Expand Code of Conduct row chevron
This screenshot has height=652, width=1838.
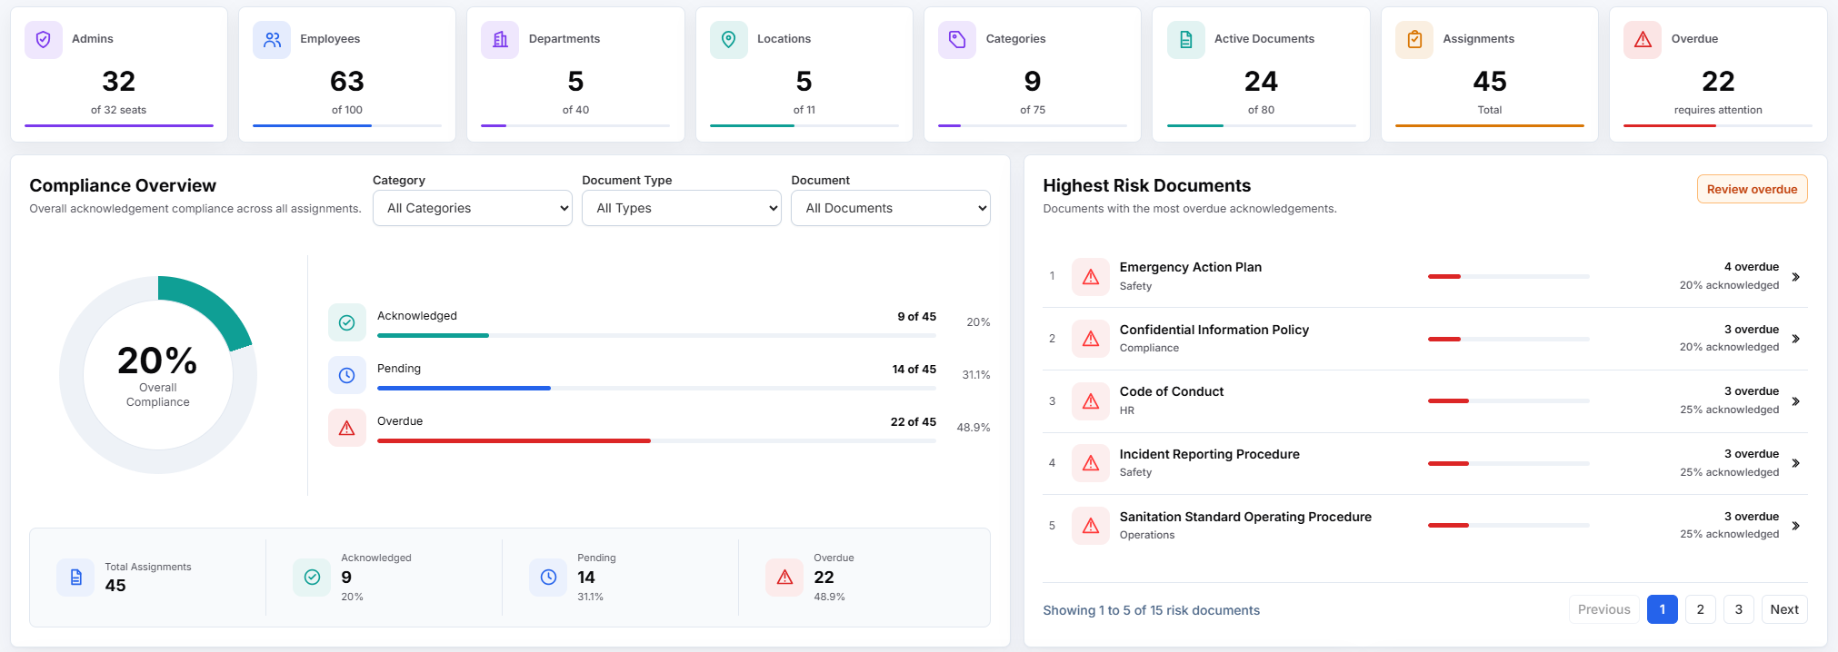(x=1796, y=401)
